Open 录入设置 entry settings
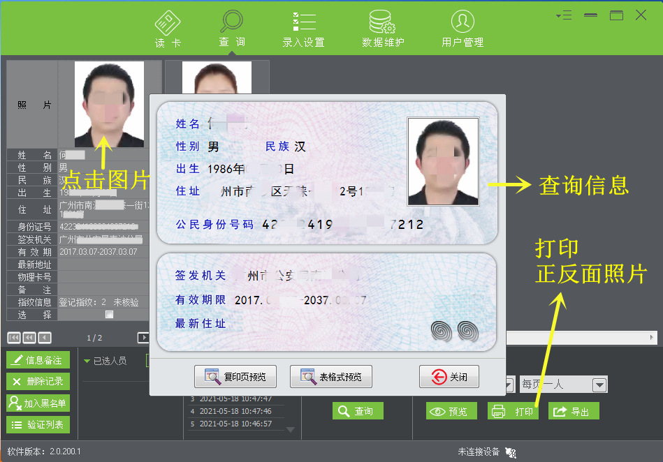 click(304, 27)
